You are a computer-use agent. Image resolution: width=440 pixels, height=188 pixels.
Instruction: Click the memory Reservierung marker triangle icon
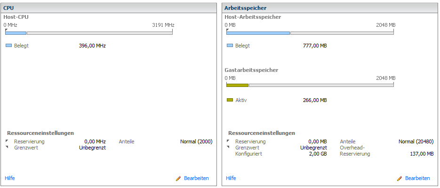228,141
